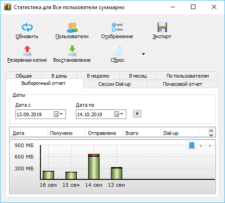Open Отображение display settings icon

pos(117,27)
